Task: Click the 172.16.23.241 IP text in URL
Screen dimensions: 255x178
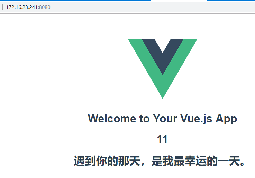Action: (22, 7)
